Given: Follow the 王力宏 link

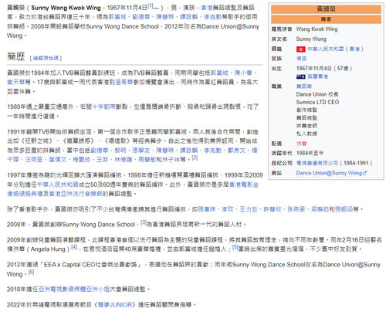Looking at the screenshot, I should click(x=249, y=209).
